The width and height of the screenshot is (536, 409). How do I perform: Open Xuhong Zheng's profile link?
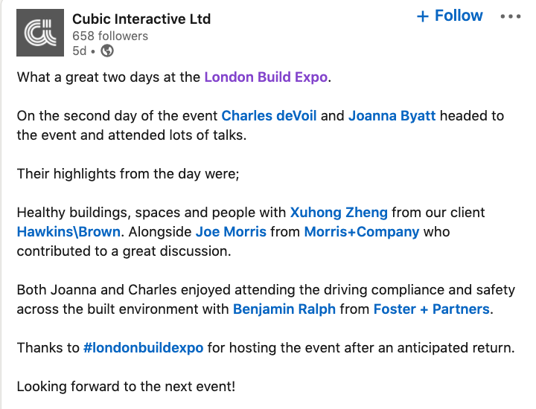[x=339, y=213]
